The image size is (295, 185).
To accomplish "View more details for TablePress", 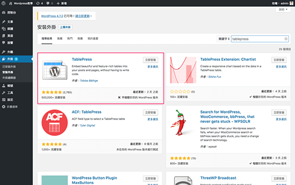I will [153, 67].
